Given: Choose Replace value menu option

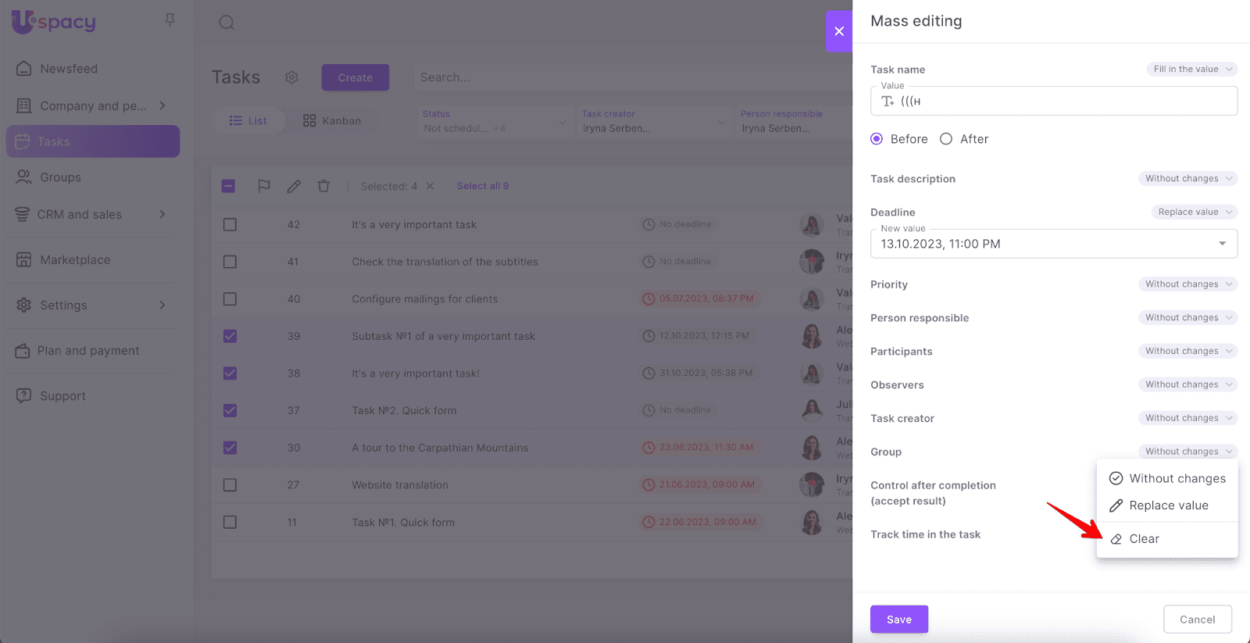Looking at the screenshot, I should click(x=1168, y=505).
